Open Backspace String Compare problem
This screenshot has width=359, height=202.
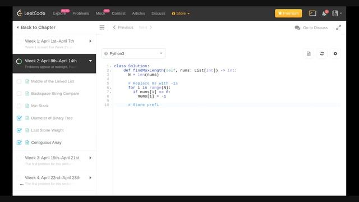click(55, 94)
